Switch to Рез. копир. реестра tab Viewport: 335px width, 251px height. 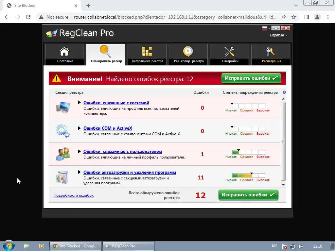tap(188, 55)
